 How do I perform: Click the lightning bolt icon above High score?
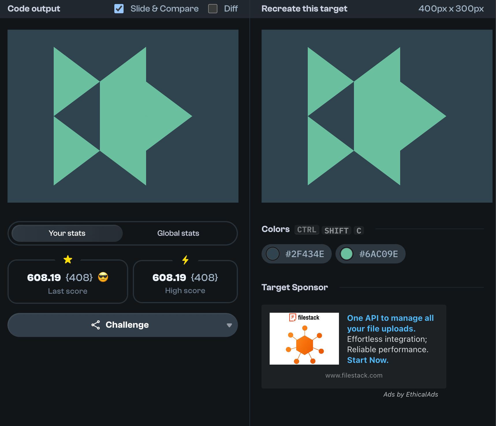[x=185, y=260]
